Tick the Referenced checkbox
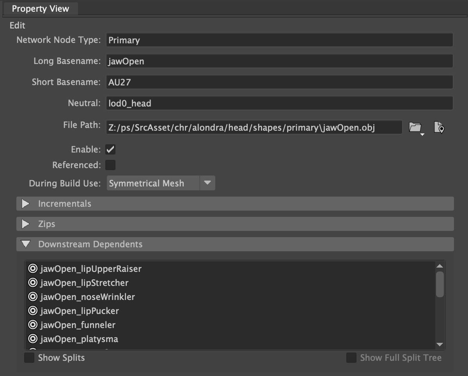This screenshot has width=468, height=376. tap(110, 165)
